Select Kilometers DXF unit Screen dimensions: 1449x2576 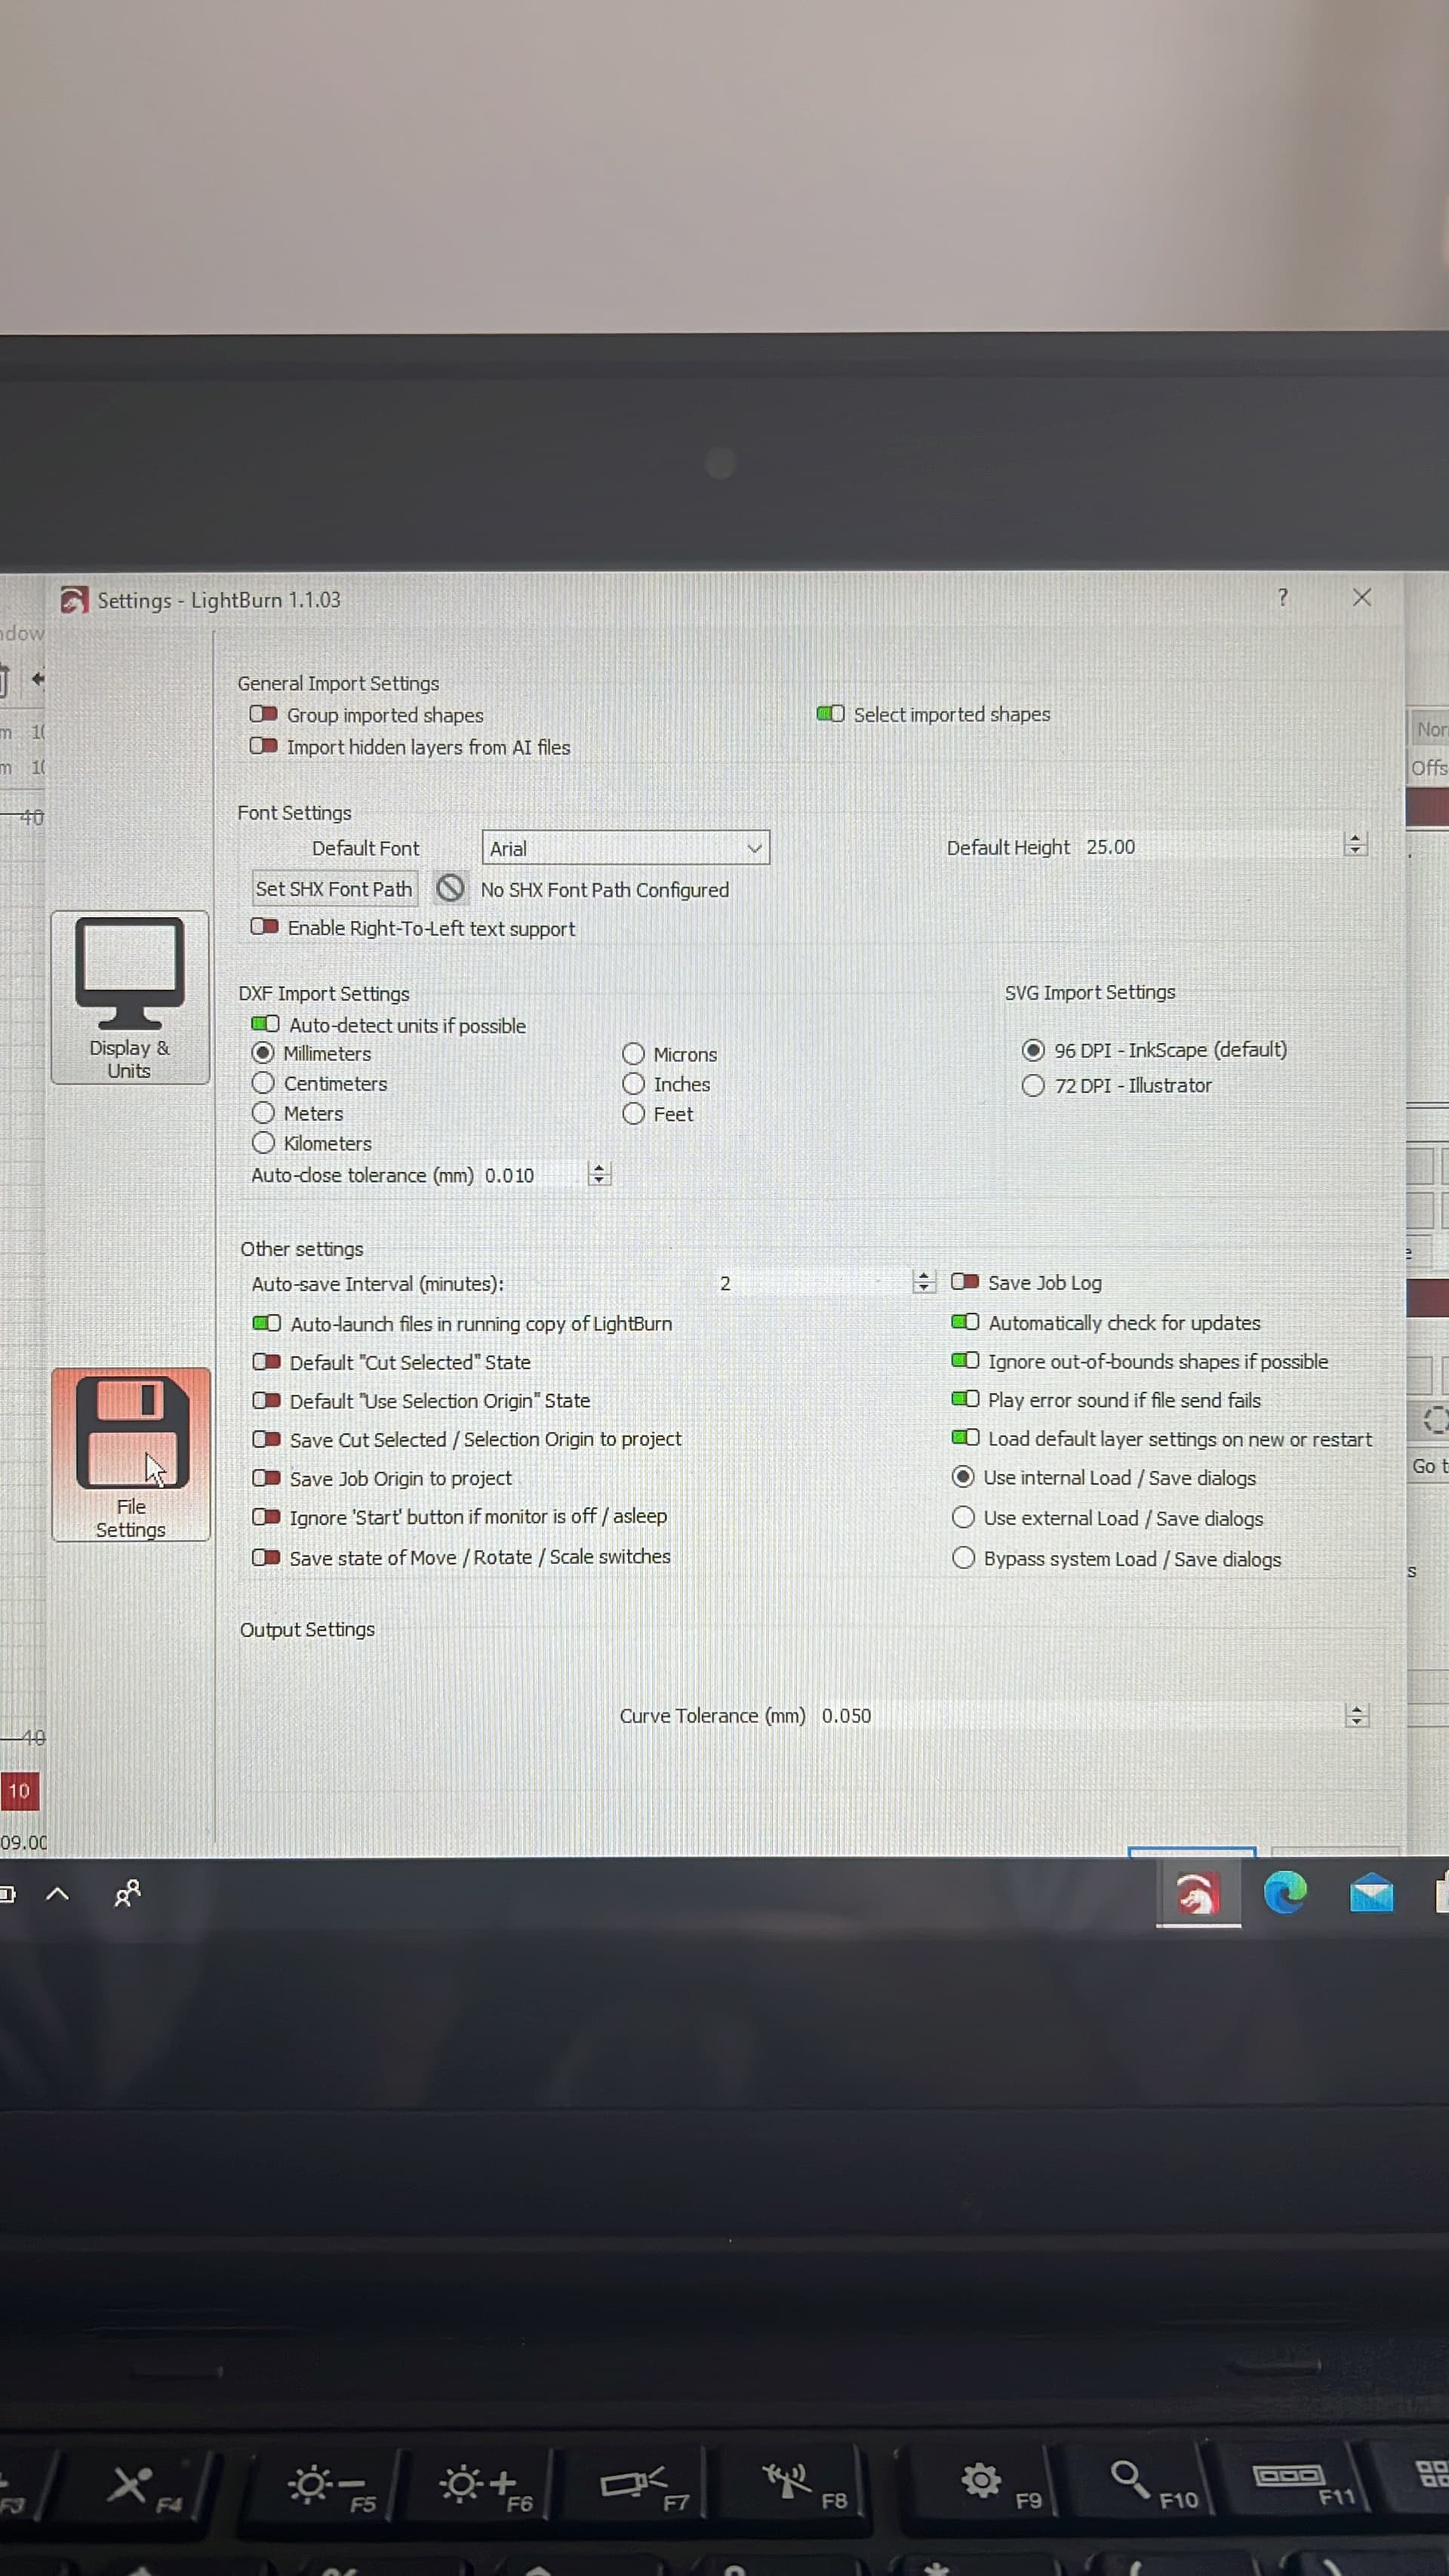click(263, 1143)
